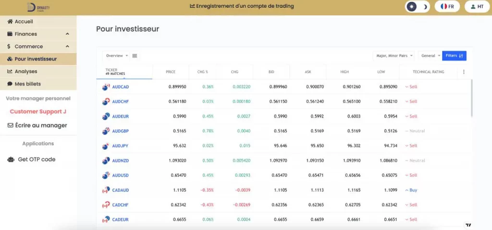Click the AUDCAD ticker link
Screen dimensions: 492x230
click(x=121, y=87)
